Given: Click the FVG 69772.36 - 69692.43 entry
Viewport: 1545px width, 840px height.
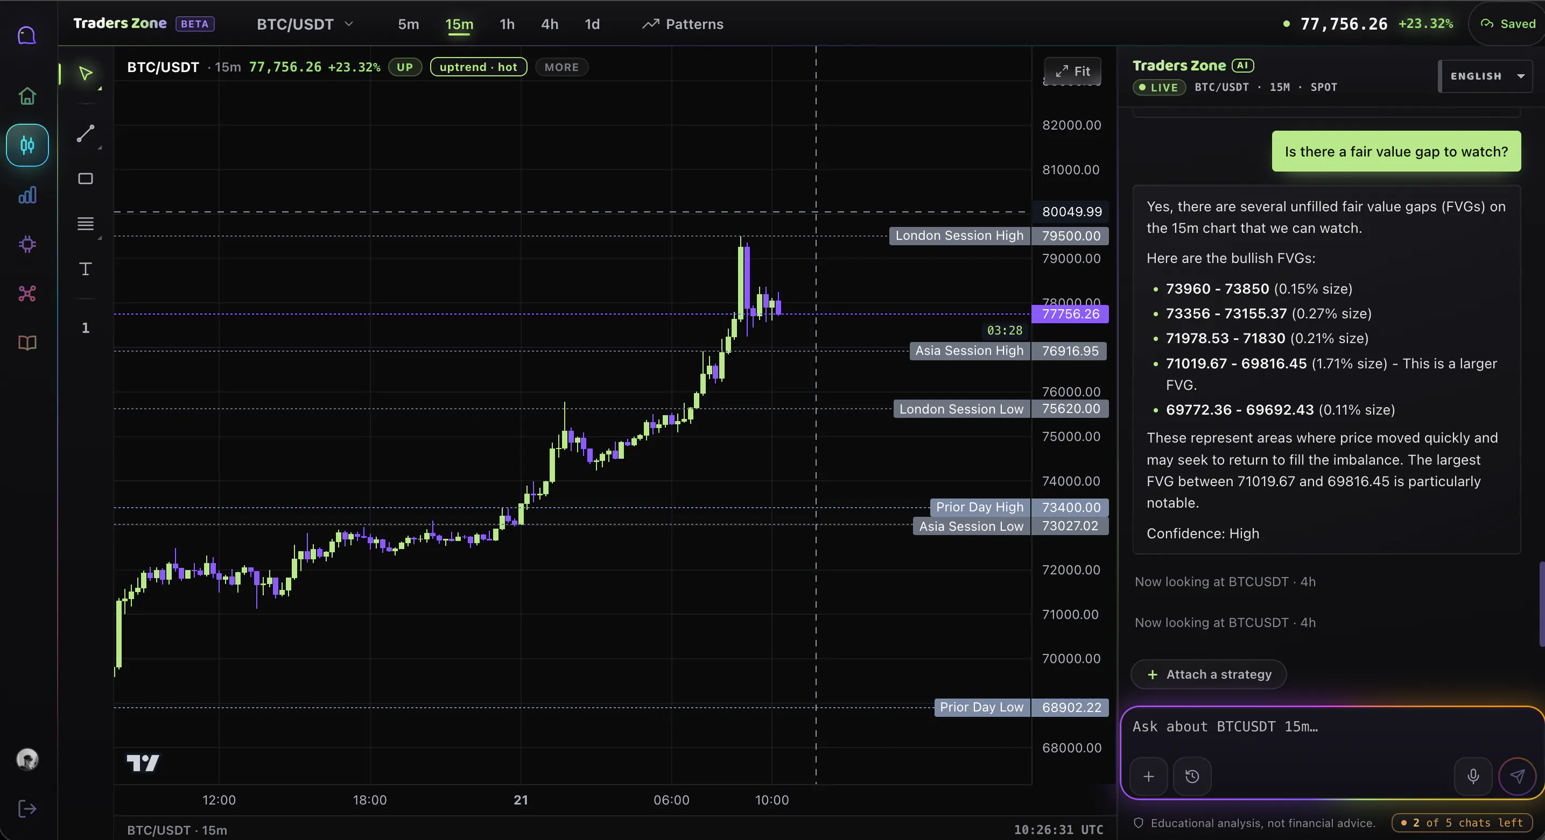Looking at the screenshot, I should [x=1280, y=410].
